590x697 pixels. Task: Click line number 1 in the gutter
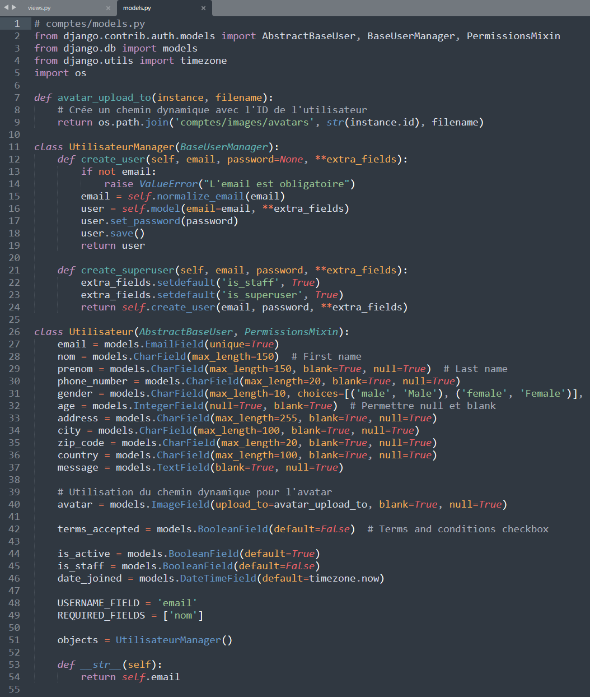pos(17,24)
